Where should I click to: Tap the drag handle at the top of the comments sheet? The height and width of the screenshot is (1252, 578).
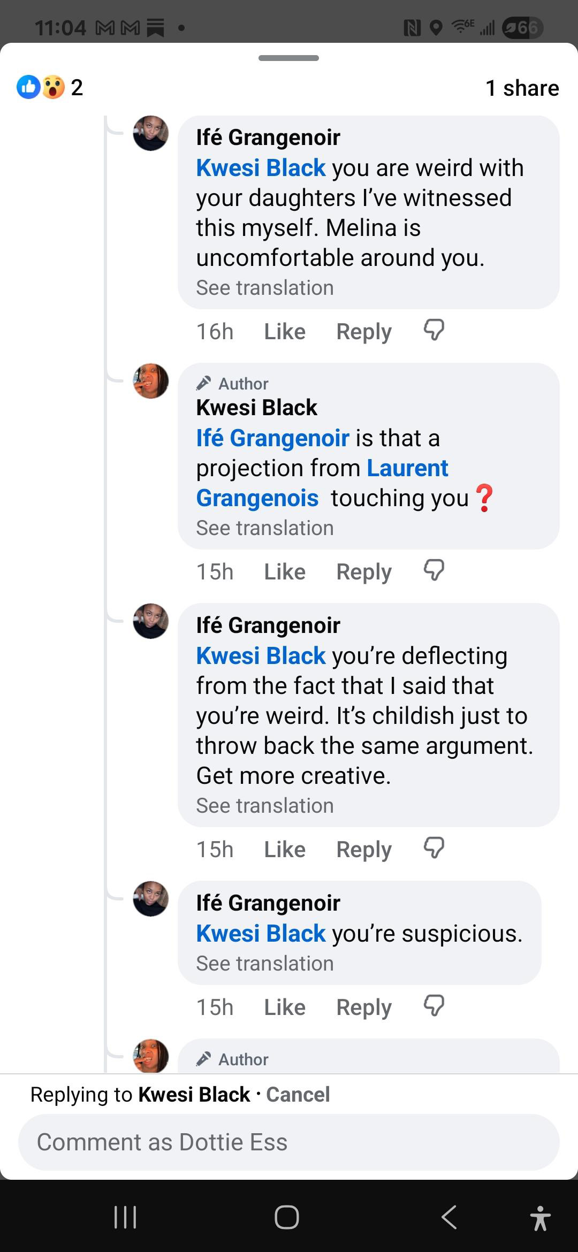pyautogui.click(x=288, y=58)
